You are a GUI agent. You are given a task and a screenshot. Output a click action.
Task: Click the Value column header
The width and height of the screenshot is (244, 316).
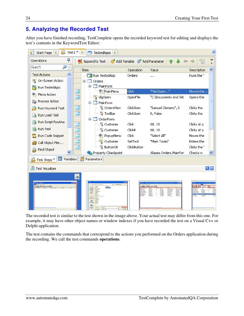[169, 70]
